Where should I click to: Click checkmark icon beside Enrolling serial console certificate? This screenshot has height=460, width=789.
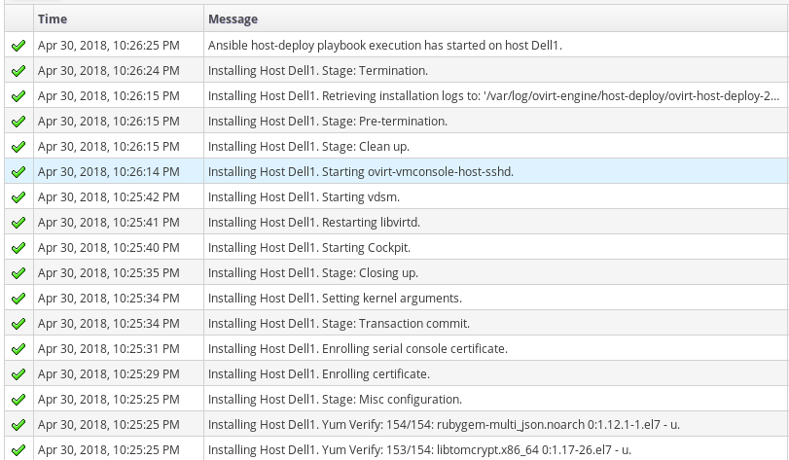point(18,349)
